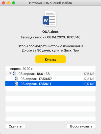Click Word icon of 17:59:57 version
Screen dimensions: 101x134
click(16, 79)
